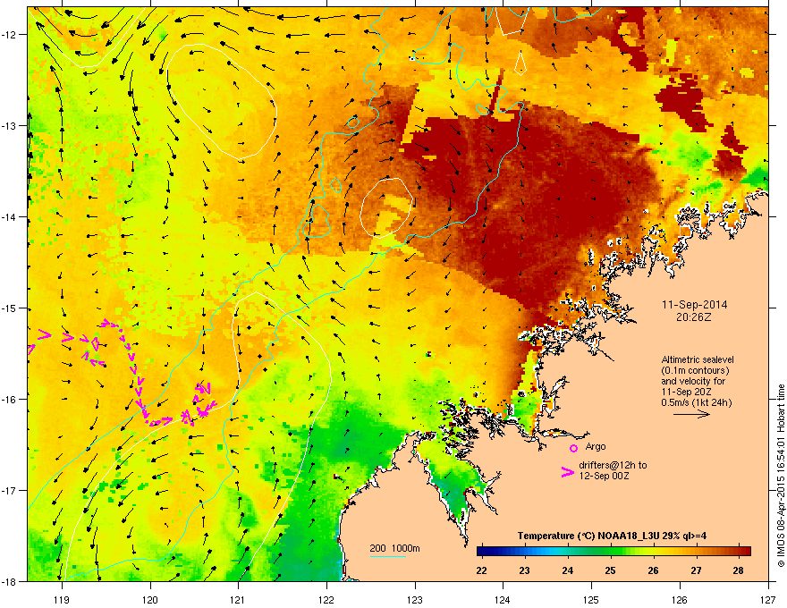Viewport: 787px width, 608px height.
Task: Click the latitude axis label -15
Action: (9, 308)
